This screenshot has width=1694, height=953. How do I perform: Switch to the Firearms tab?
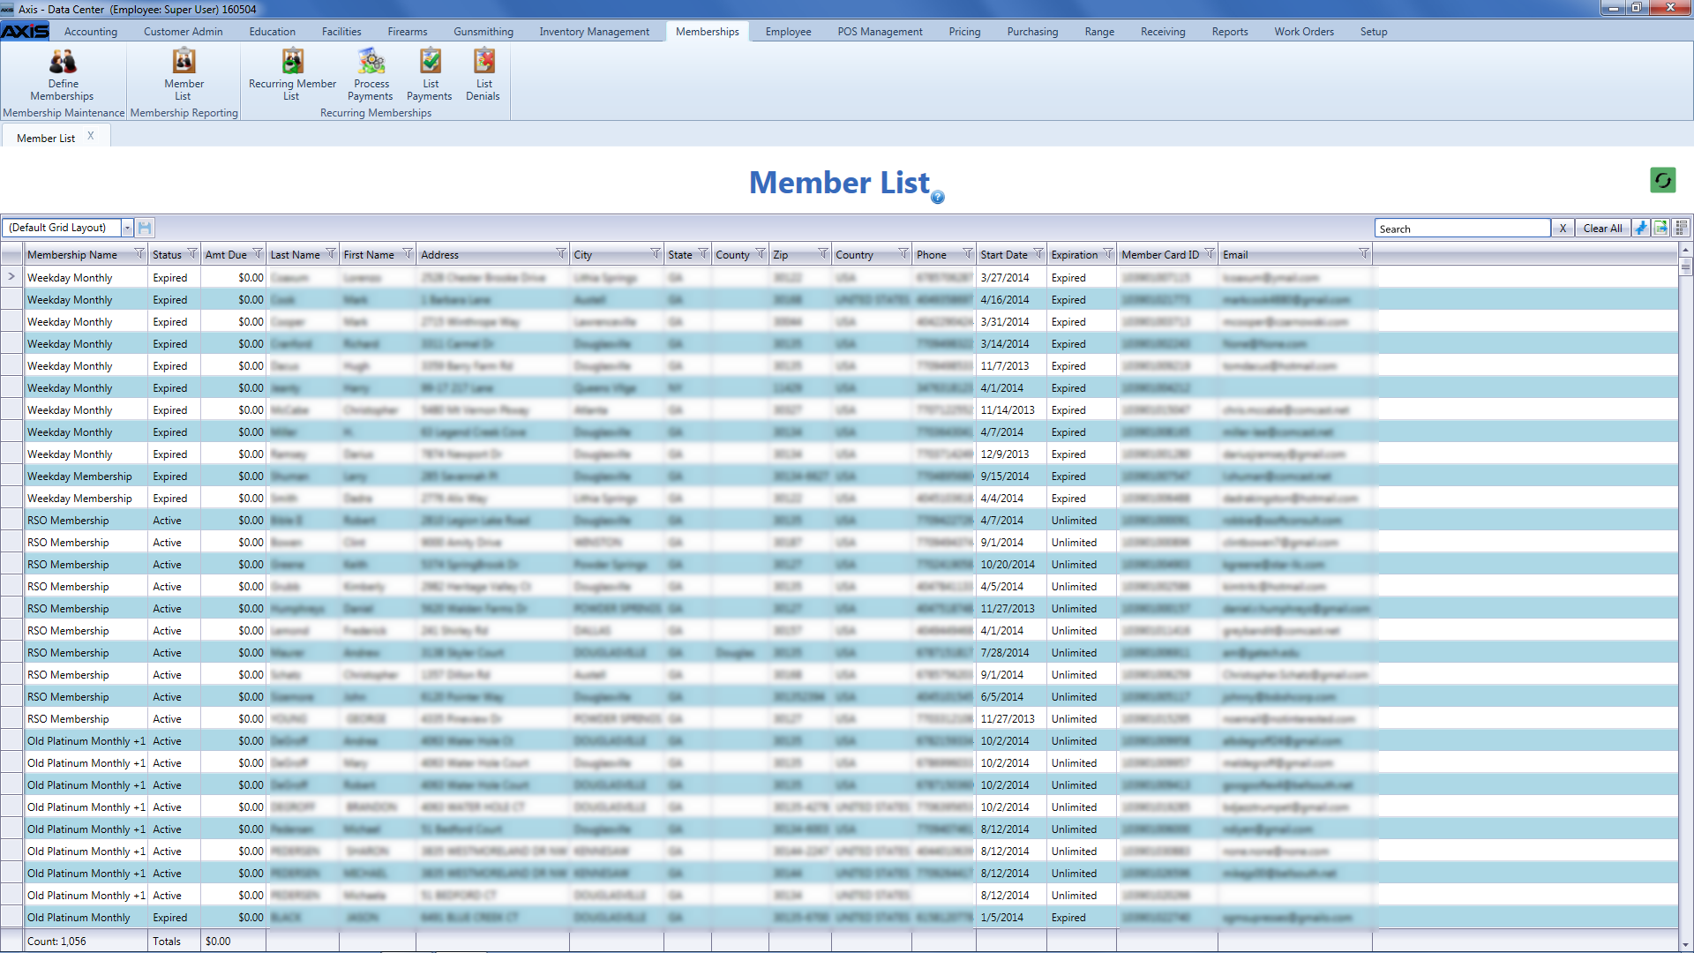[x=408, y=32]
